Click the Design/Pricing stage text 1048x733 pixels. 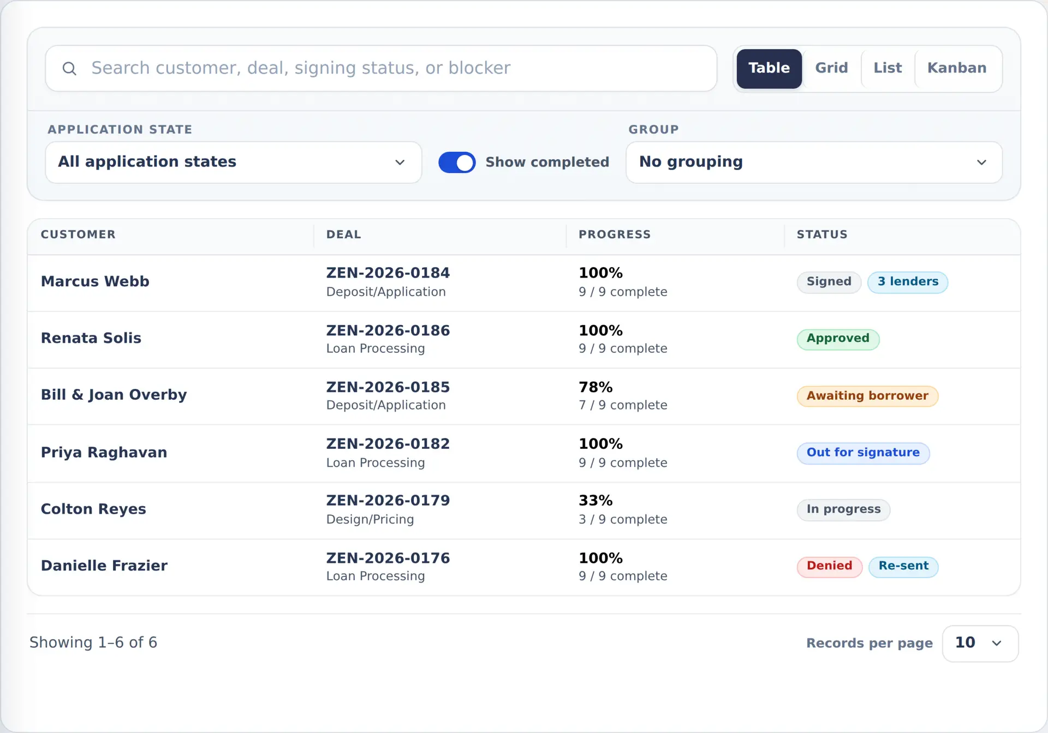click(370, 520)
